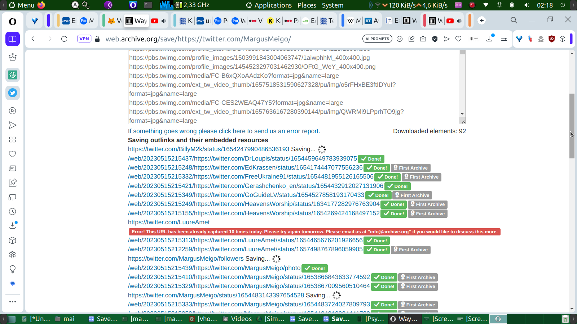
Task: Click the error report link
Action: 224,131
